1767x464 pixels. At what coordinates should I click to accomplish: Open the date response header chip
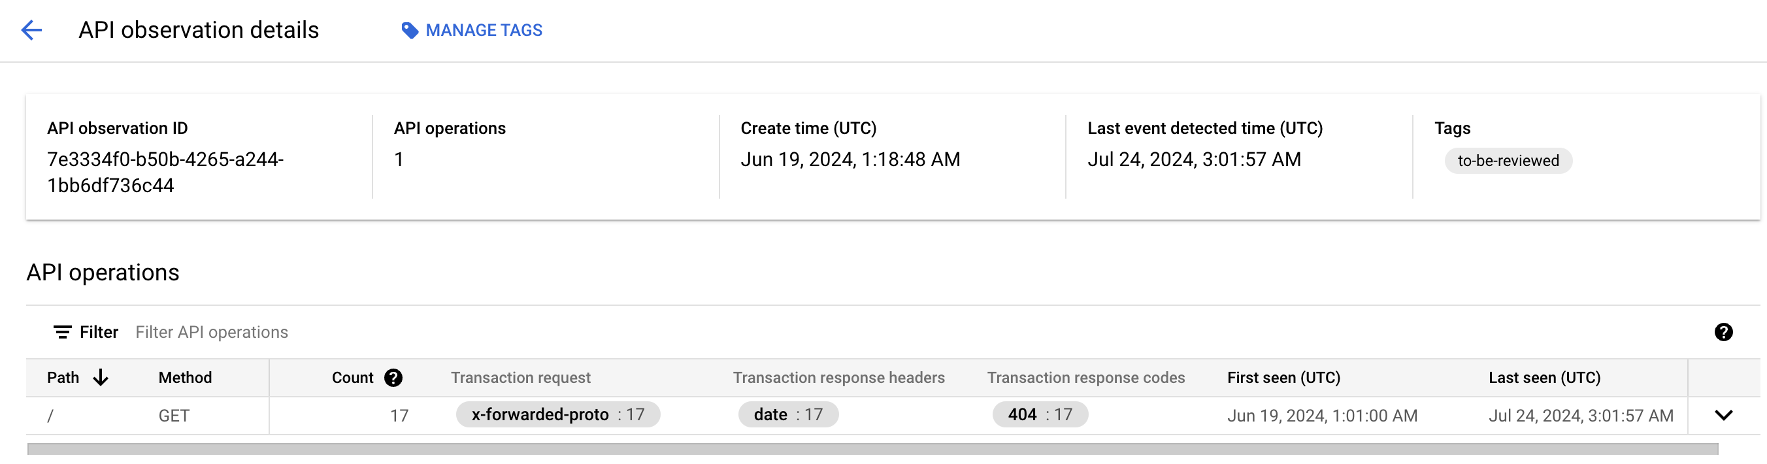pyautogui.click(x=786, y=414)
